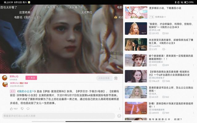Tap battery indicator in status bar

[x=186, y=2]
